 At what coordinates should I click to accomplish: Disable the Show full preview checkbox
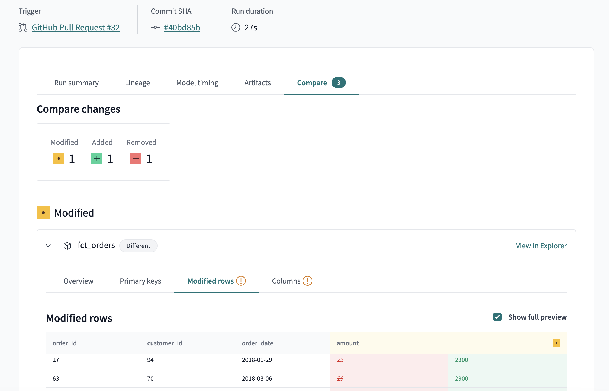pyautogui.click(x=497, y=317)
